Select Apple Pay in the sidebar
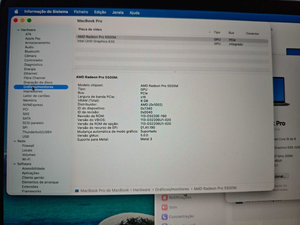Screen dimensions: 300x225 (33, 39)
